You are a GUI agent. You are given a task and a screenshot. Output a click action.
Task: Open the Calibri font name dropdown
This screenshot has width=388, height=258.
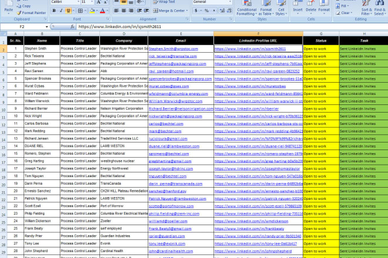78,2
